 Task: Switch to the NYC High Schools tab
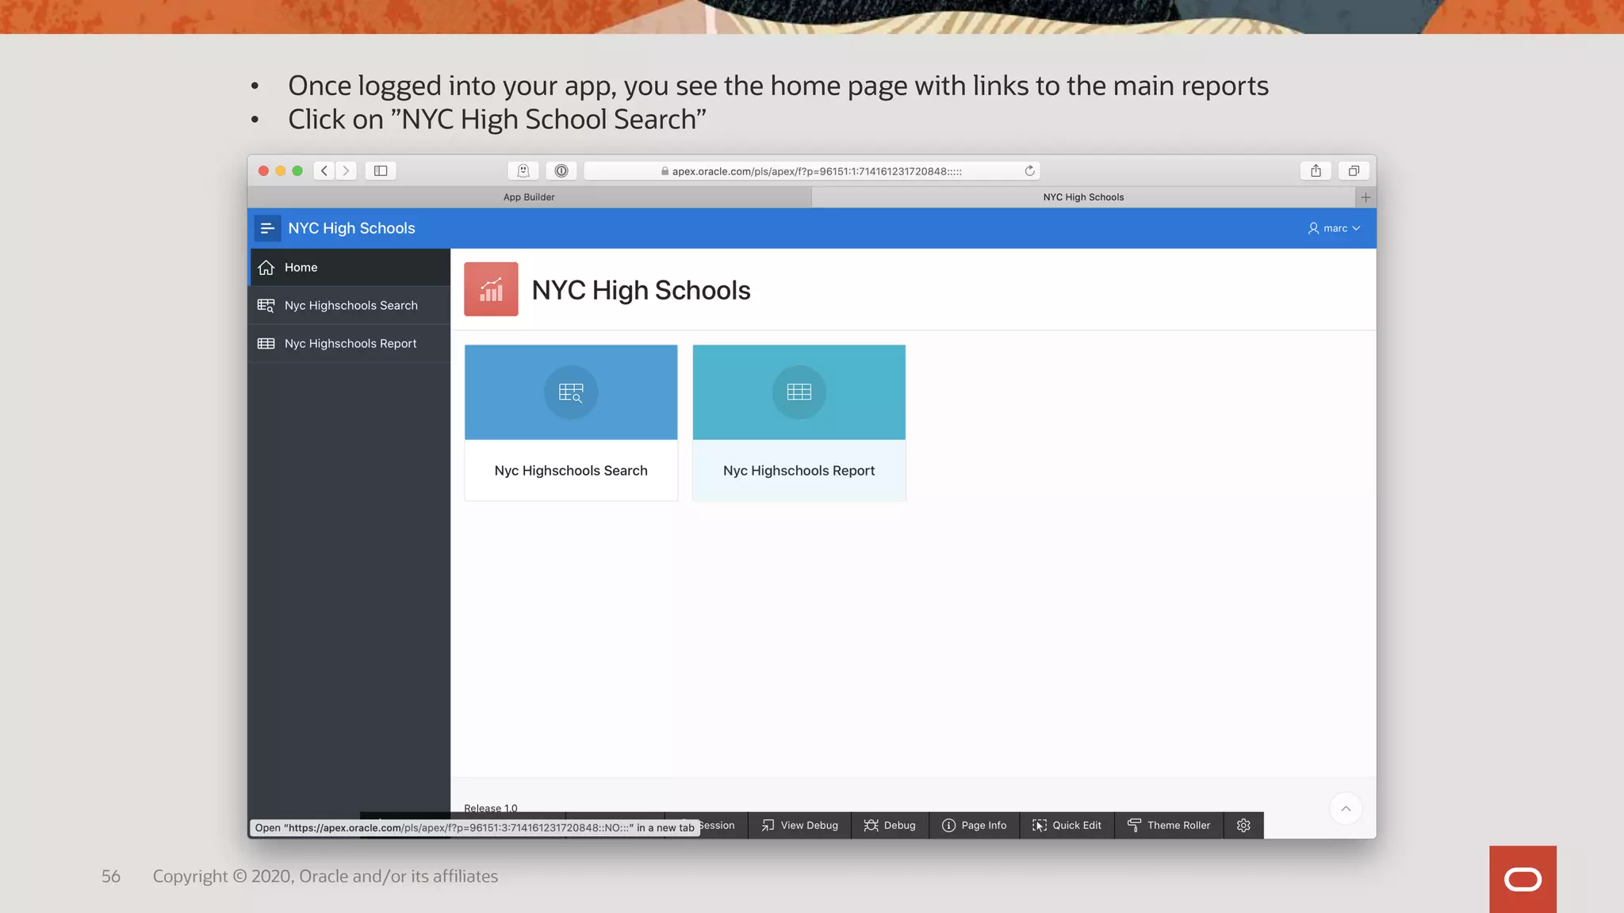(1083, 197)
